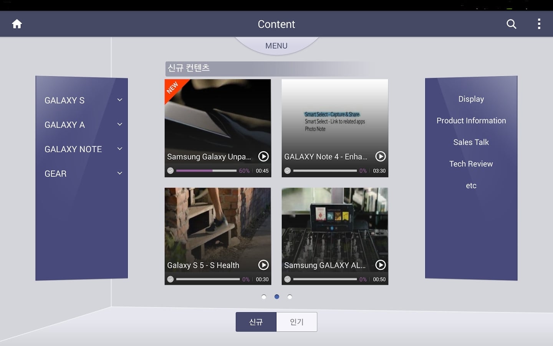Play the GALAXY Note 4 Enhanced video
553x346 pixels.
tap(381, 156)
